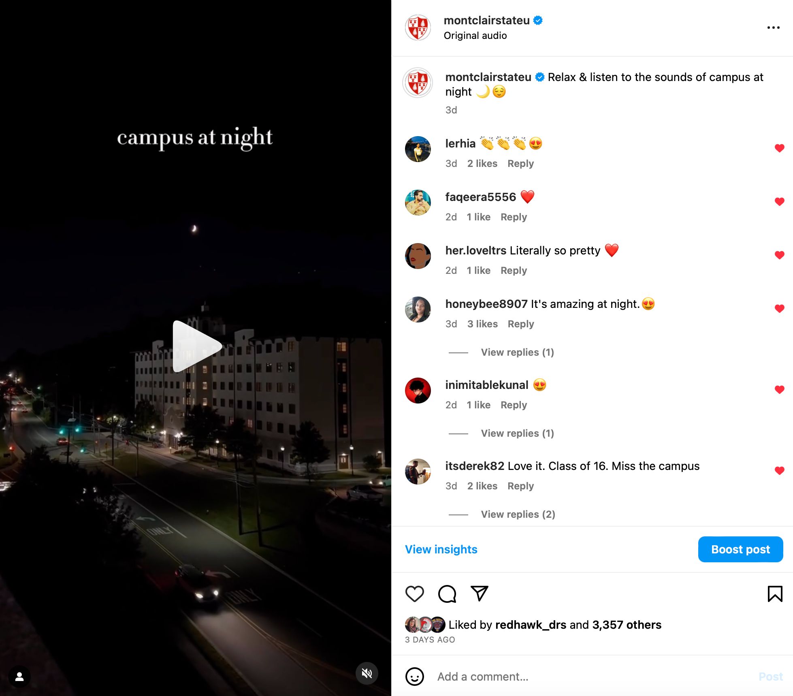
Task: Show tagged people icon on video
Action: pos(19,677)
